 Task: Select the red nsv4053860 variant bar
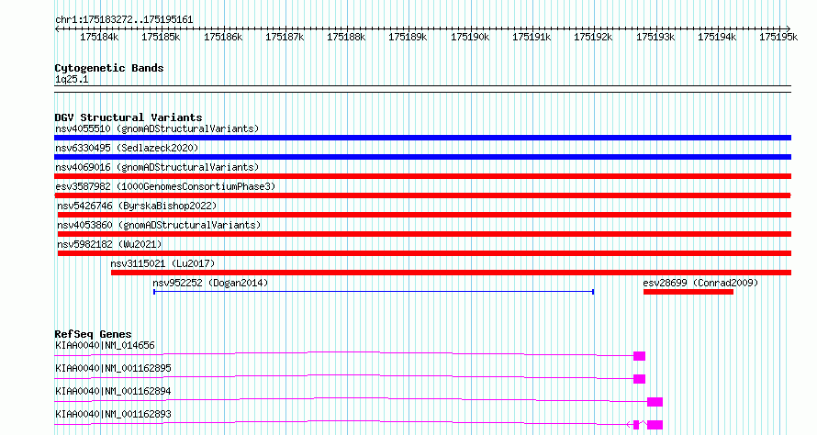click(x=424, y=234)
